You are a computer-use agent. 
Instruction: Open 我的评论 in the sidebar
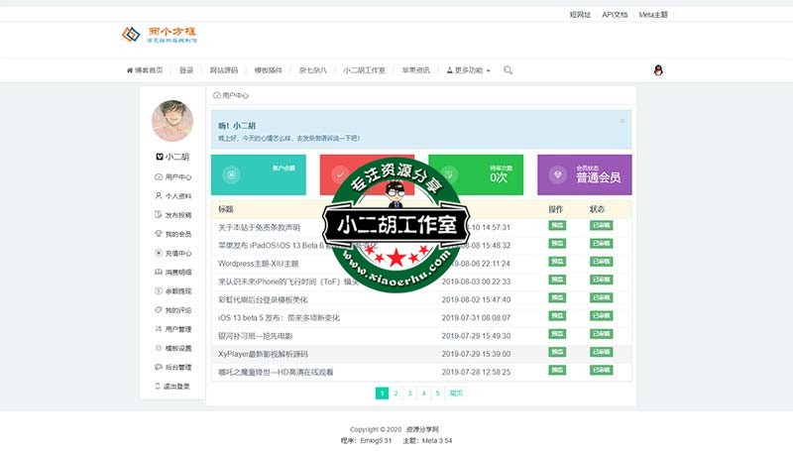[x=178, y=310]
